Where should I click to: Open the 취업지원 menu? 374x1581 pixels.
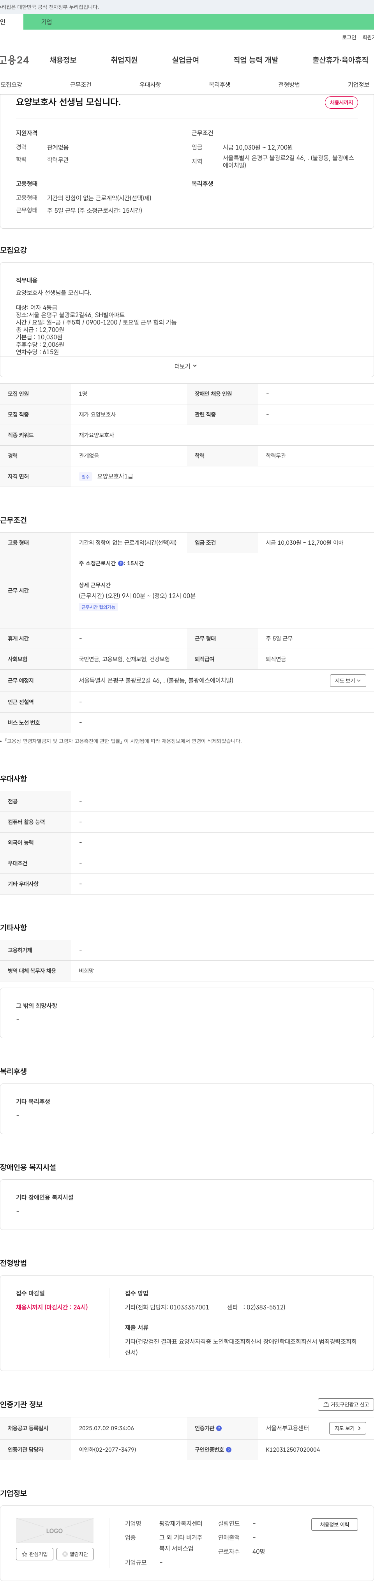(x=124, y=60)
